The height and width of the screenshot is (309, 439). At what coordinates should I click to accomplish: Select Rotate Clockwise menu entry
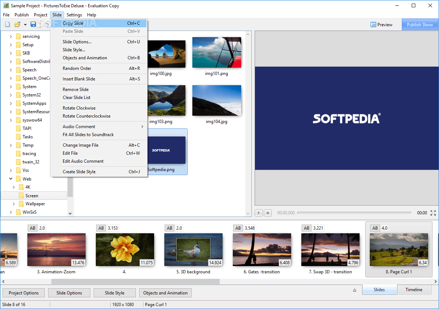99,108
